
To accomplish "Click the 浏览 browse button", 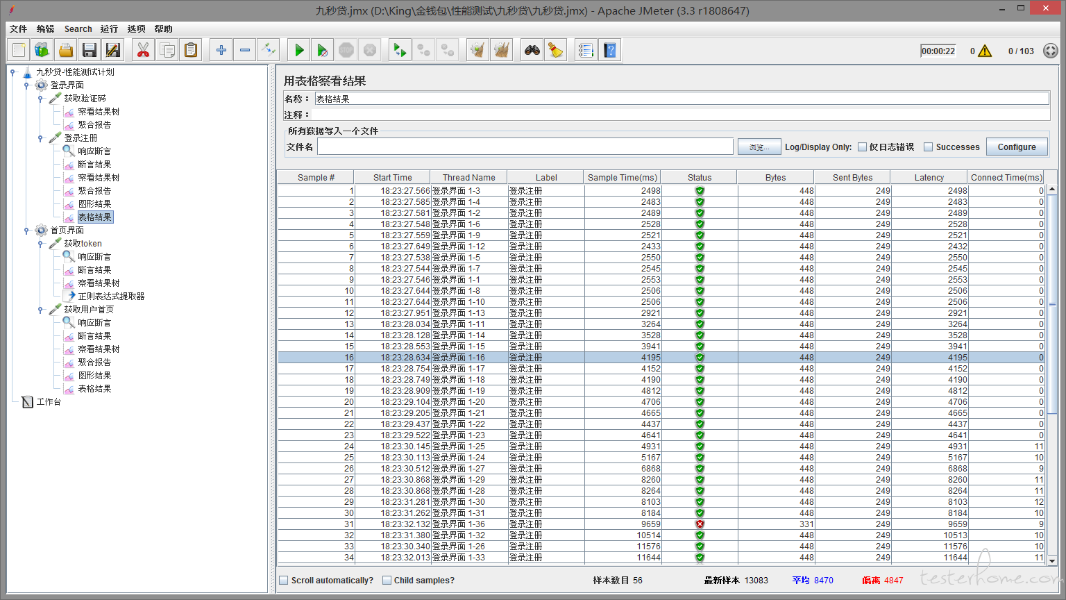I will (759, 147).
